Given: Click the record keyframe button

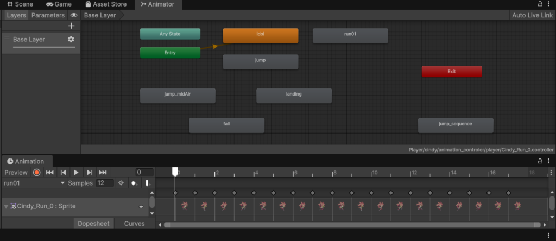Looking at the screenshot, I should pyautogui.click(x=36, y=172).
